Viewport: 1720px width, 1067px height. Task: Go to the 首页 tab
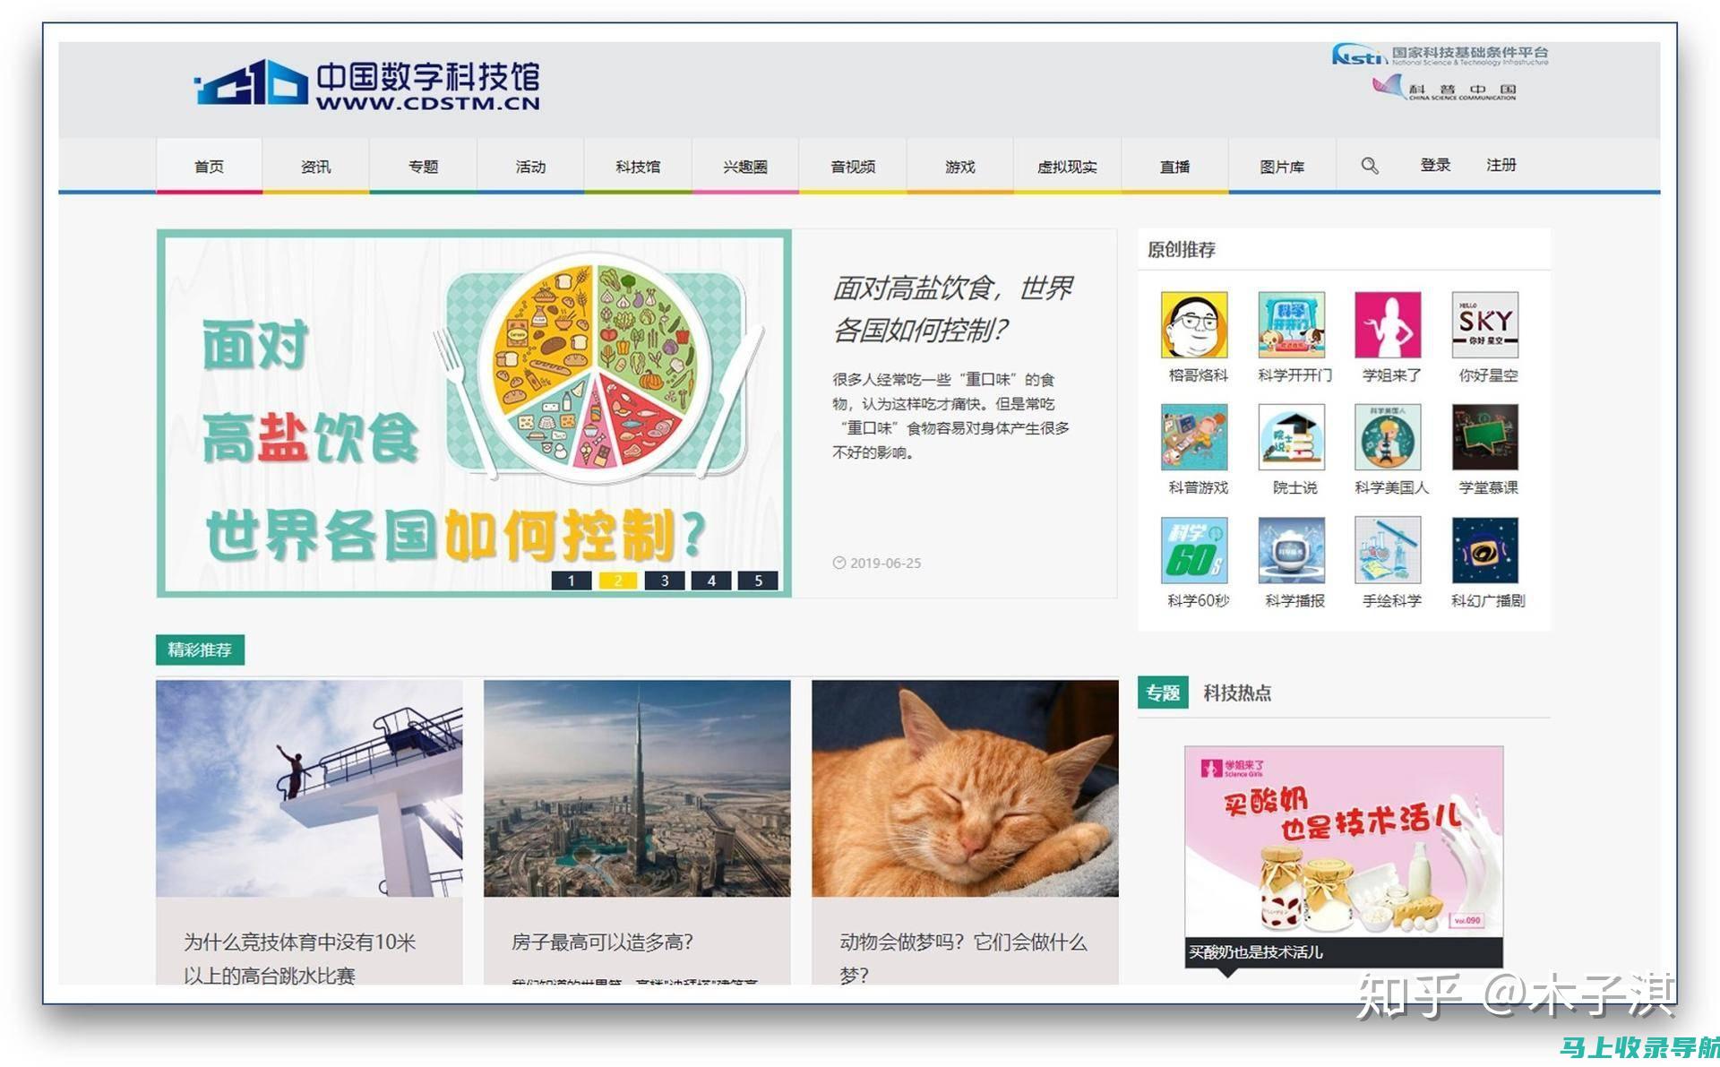click(209, 167)
